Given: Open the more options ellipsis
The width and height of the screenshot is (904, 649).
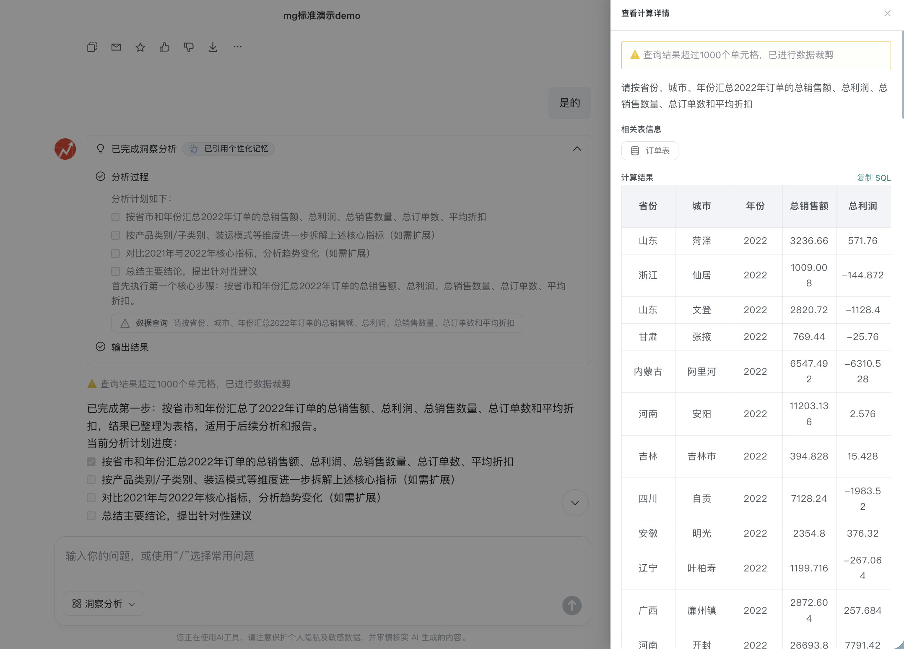Looking at the screenshot, I should coord(237,47).
